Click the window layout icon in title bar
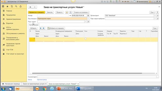 click(x=134, y=2)
